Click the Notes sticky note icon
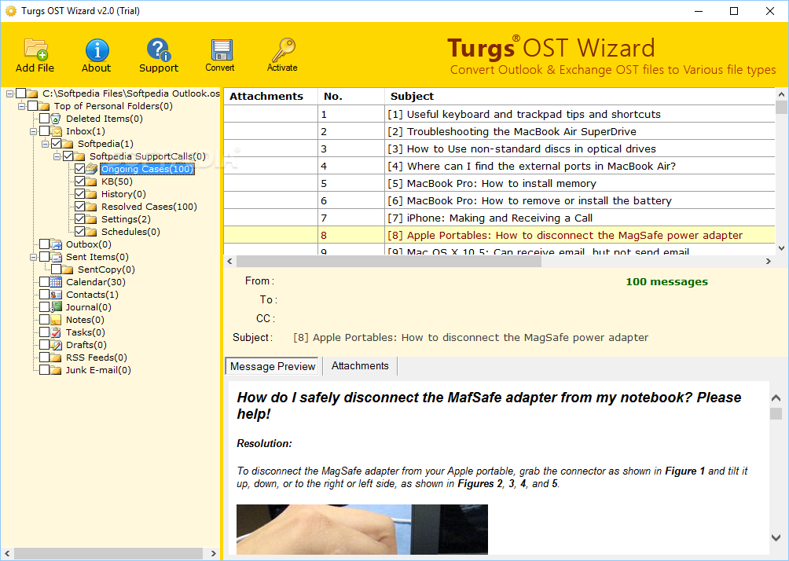The height and width of the screenshot is (561, 789). [57, 320]
